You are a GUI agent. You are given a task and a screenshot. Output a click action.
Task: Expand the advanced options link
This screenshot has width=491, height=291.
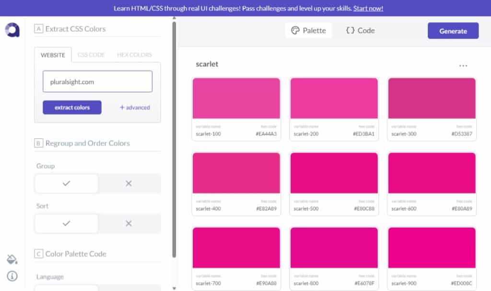coord(135,108)
